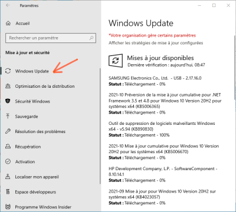Minimize the Paramètres window
The width and height of the screenshot is (236, 212).
pyautogui.click(x=199, y=5)
